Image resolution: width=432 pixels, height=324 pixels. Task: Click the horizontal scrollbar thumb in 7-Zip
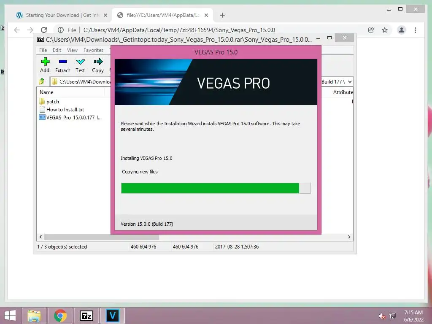coord(102,237)
